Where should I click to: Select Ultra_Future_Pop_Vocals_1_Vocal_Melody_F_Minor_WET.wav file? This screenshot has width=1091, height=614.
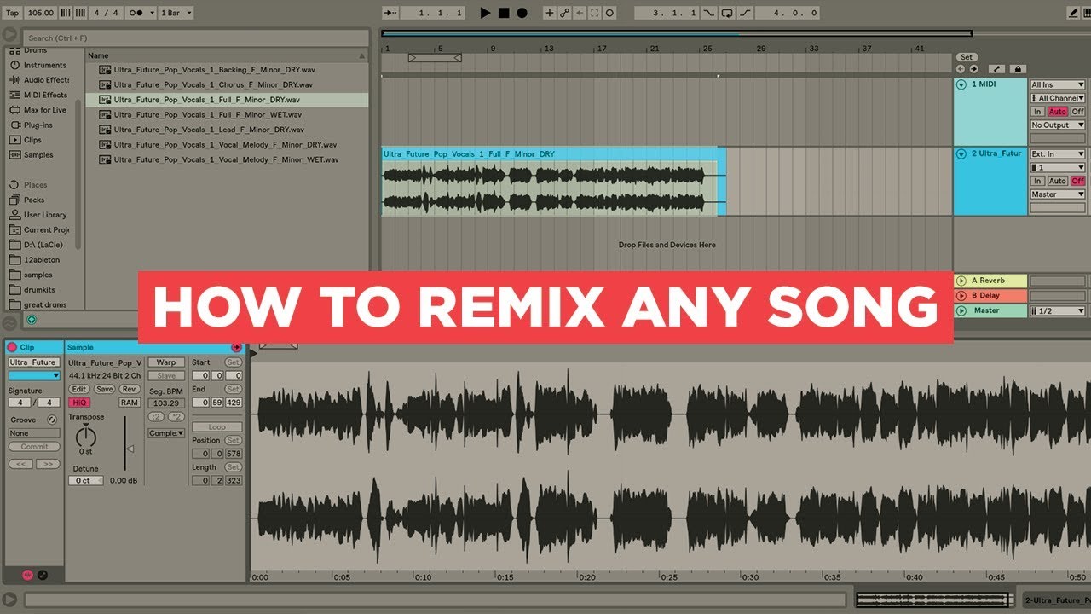pyautogui.click(x=226, y=159)
